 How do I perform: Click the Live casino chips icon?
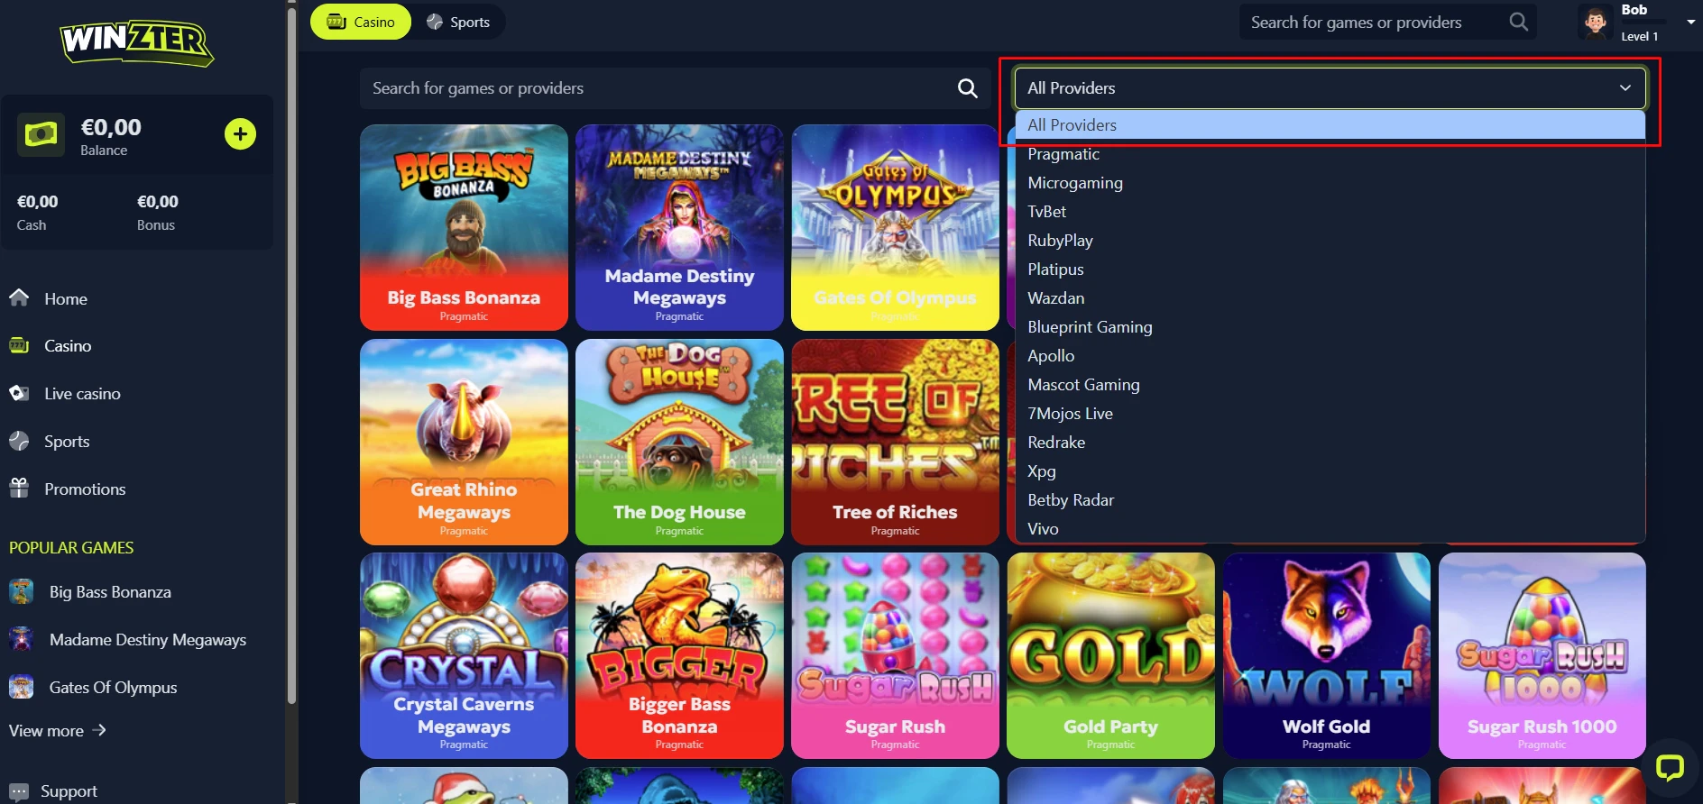coord(19,393)
